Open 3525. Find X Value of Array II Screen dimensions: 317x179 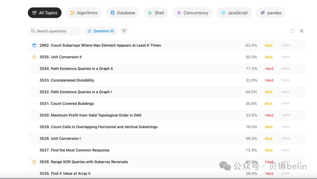65,173
